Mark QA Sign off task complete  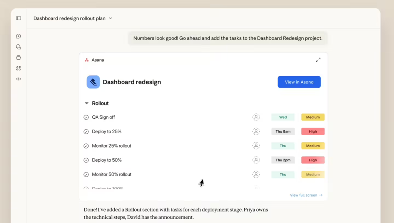(x=86, y=117)
